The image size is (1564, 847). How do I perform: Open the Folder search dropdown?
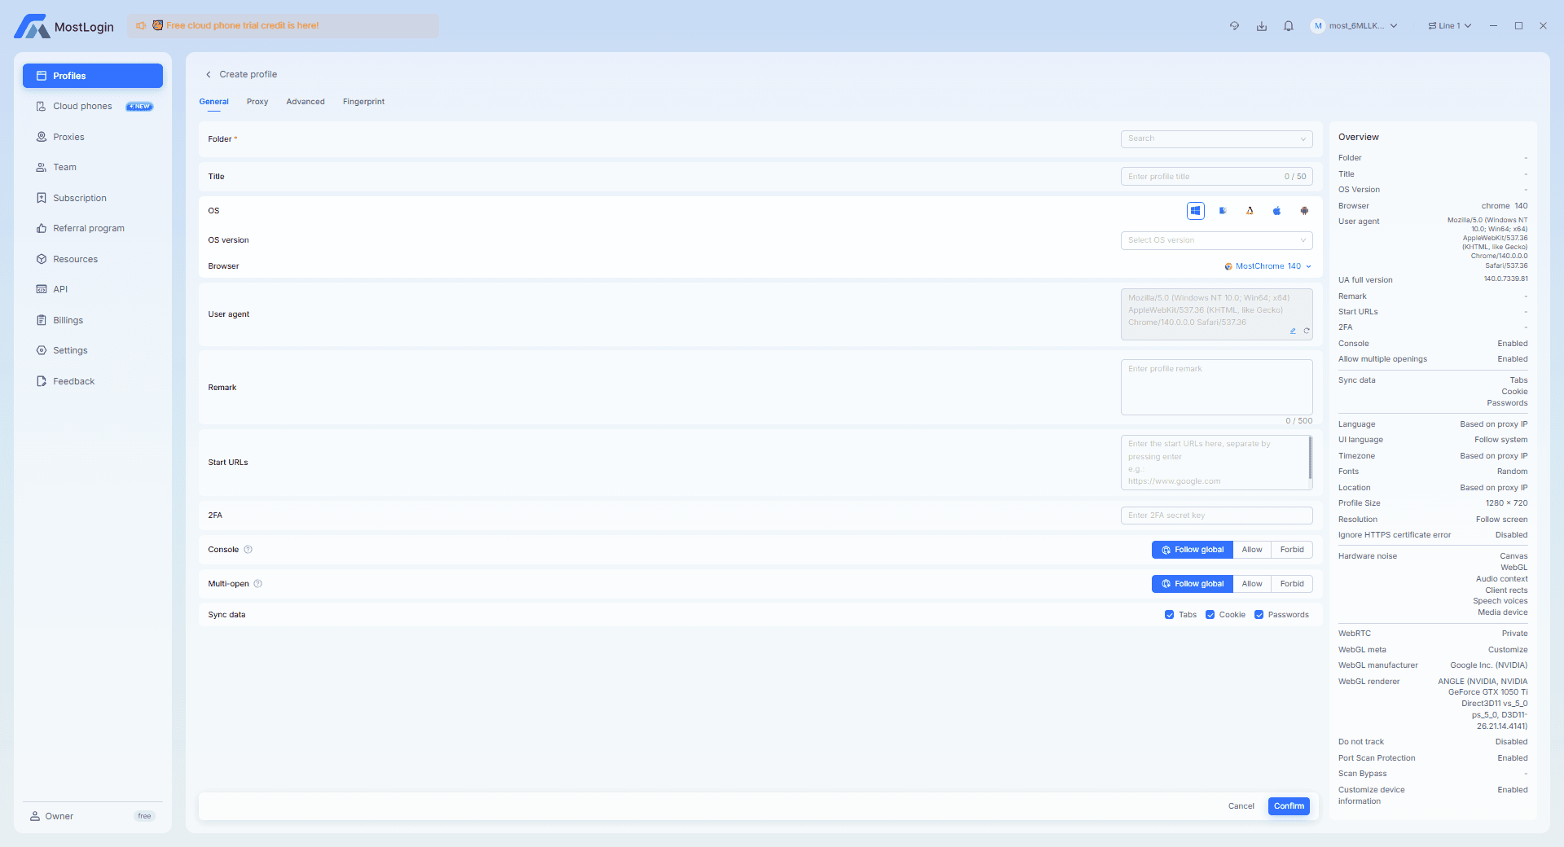tap(1216, 139)
